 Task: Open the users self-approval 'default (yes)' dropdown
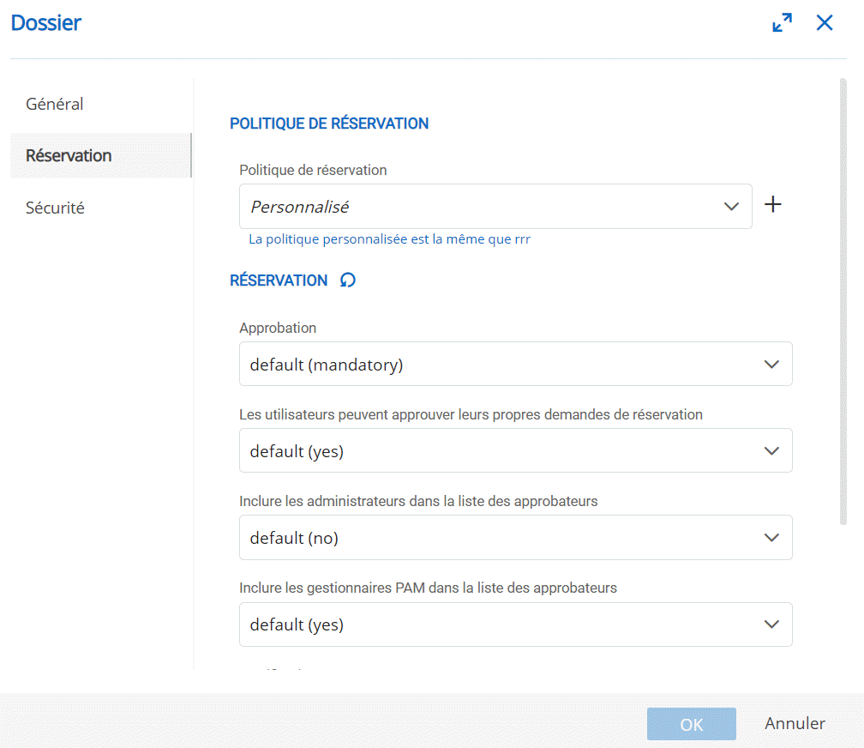pos(497,451)
